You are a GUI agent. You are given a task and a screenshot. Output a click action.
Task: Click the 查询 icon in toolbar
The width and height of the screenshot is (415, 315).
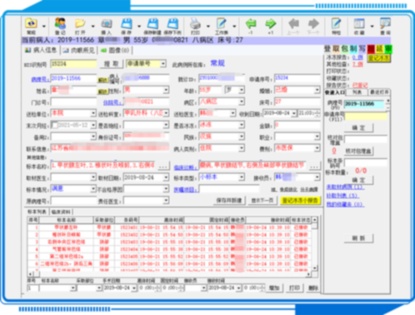pyautogui.click(x=385, y=24)
